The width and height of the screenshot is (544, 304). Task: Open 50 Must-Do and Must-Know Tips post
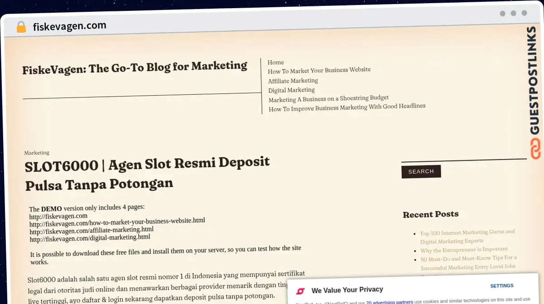click(x=468, y=262)
